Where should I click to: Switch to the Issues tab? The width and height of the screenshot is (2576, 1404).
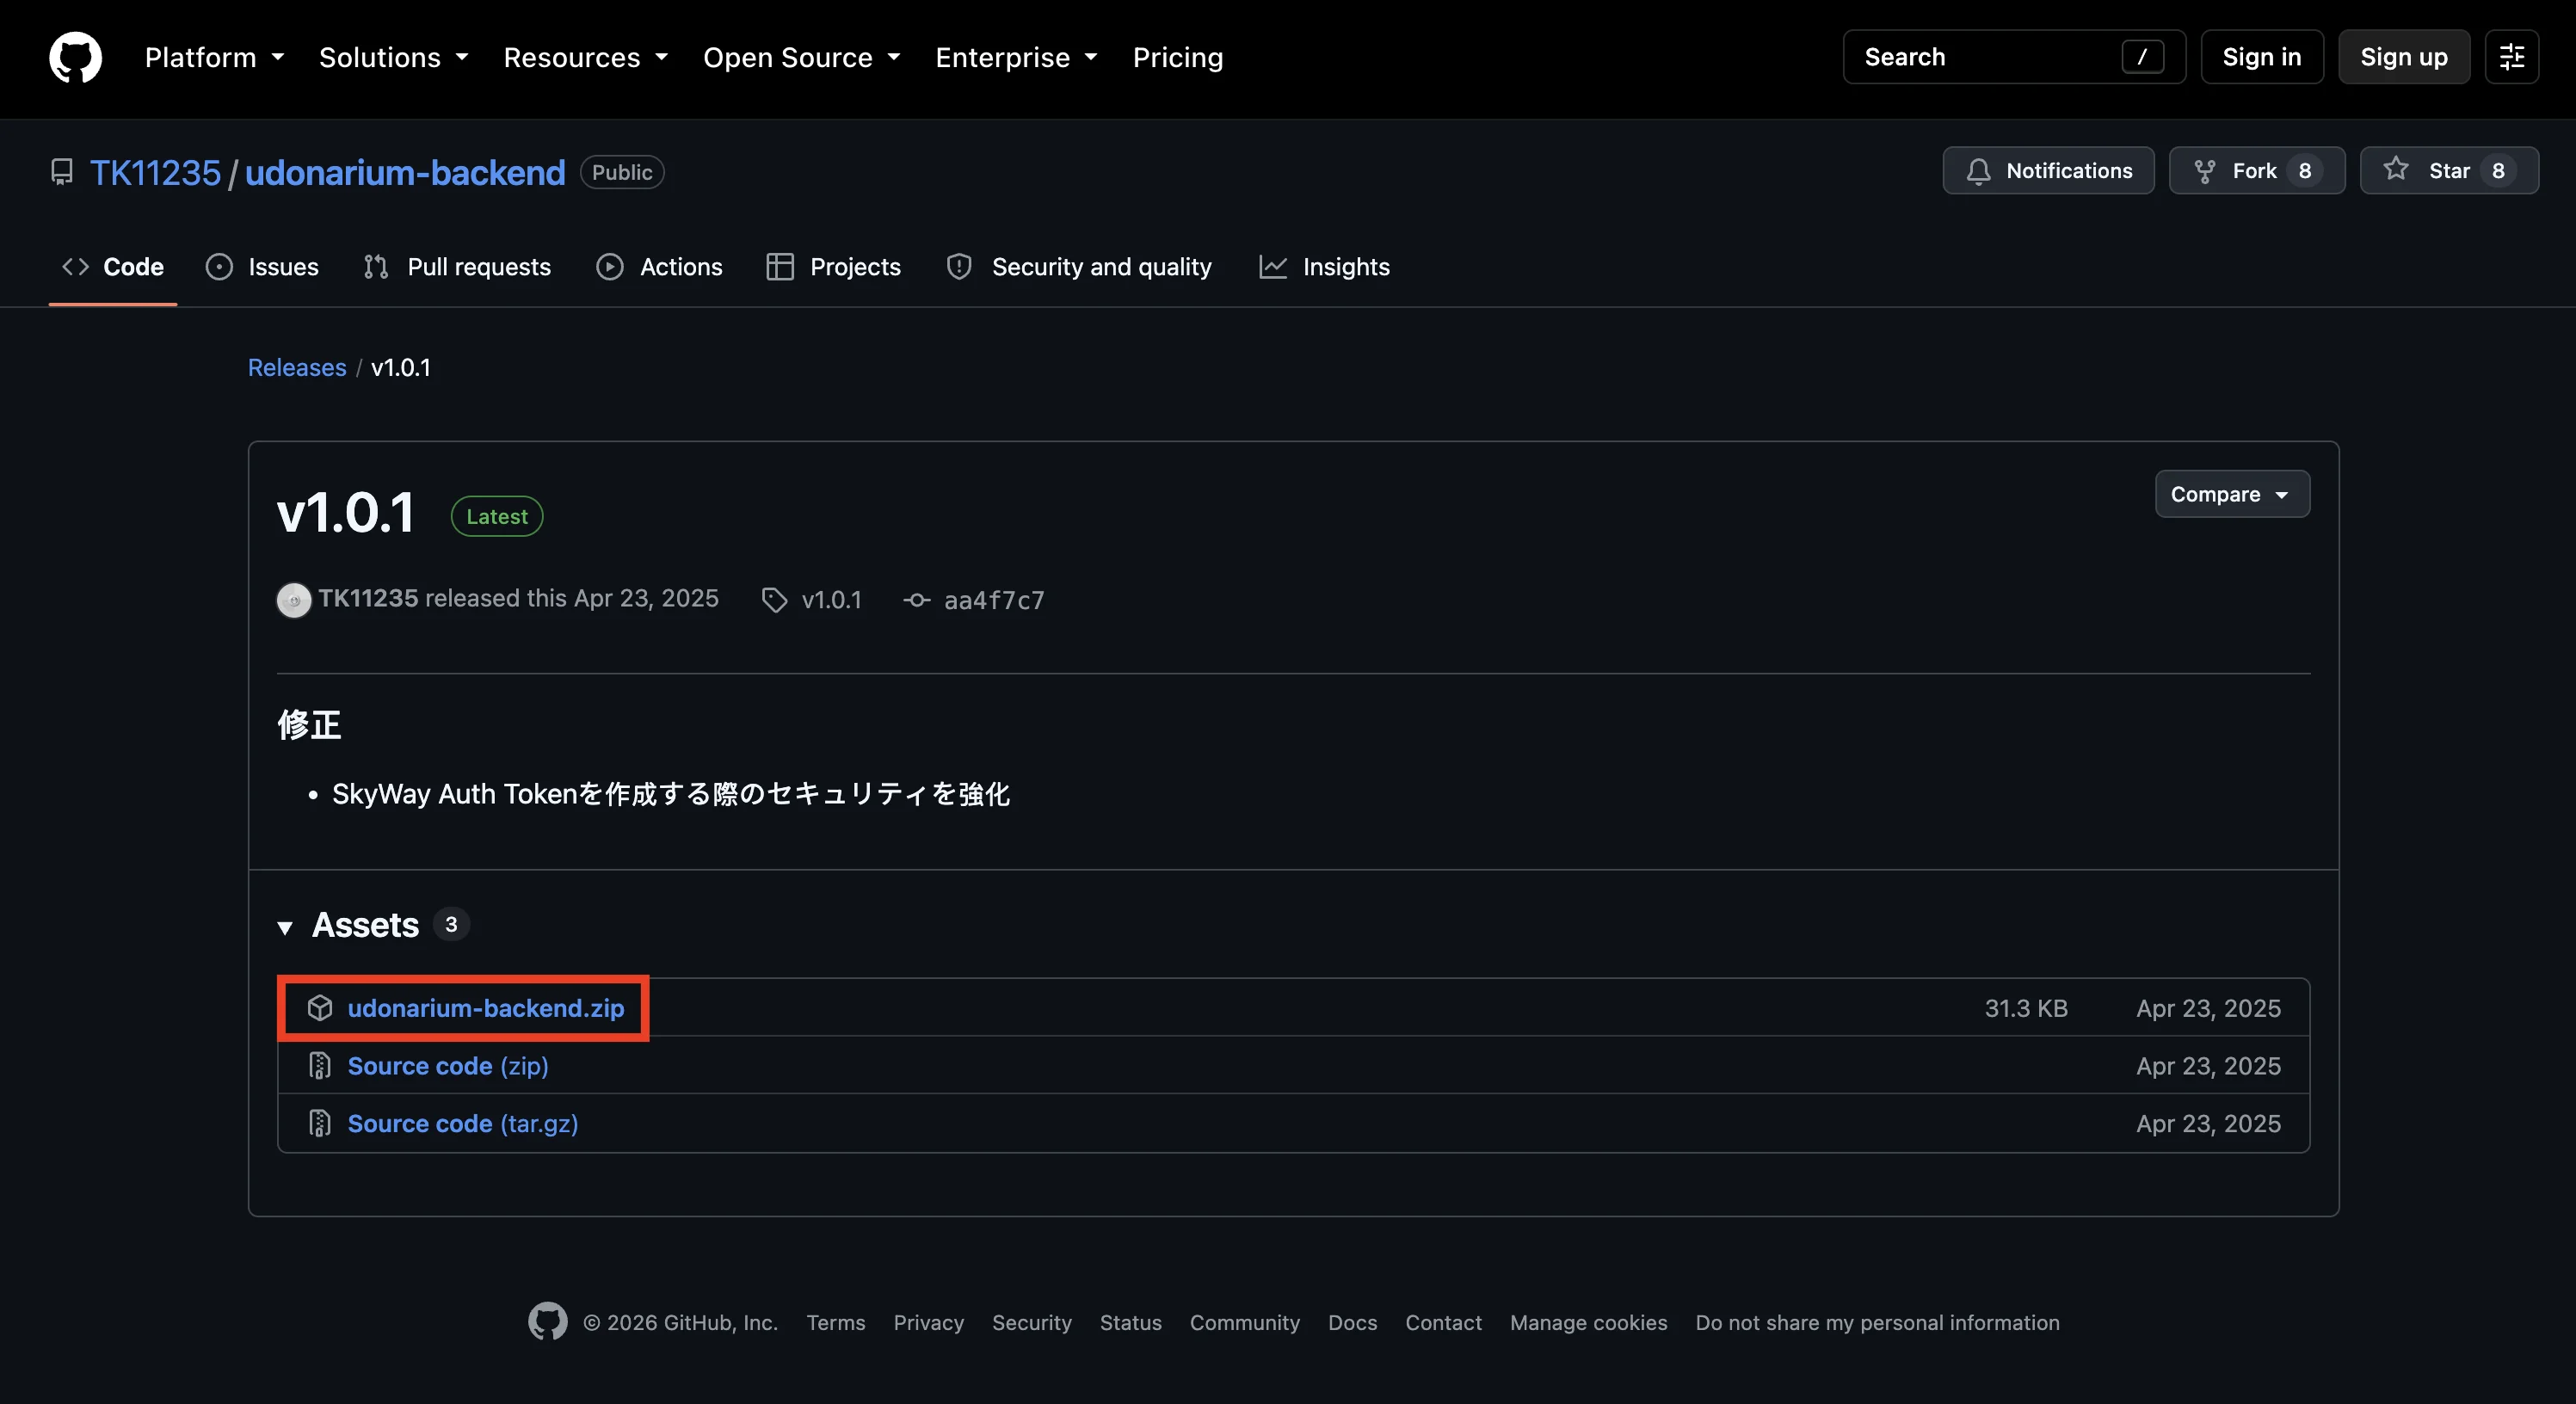tap(262, 266)
